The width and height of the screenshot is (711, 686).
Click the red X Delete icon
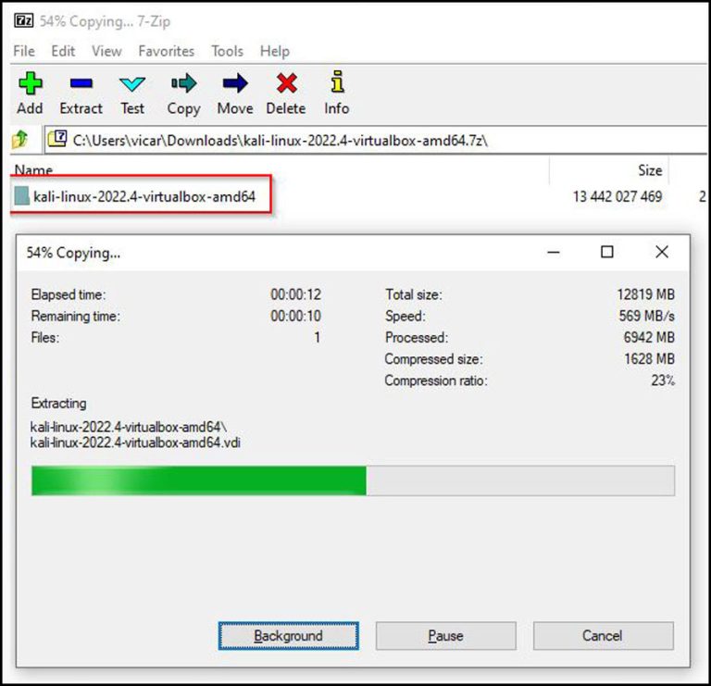[x=286, y=85]
